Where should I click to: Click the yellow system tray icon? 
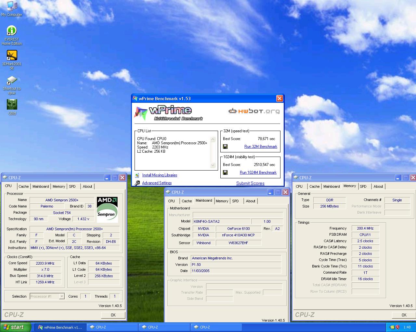pyautogui.click(x=392, y=327)
